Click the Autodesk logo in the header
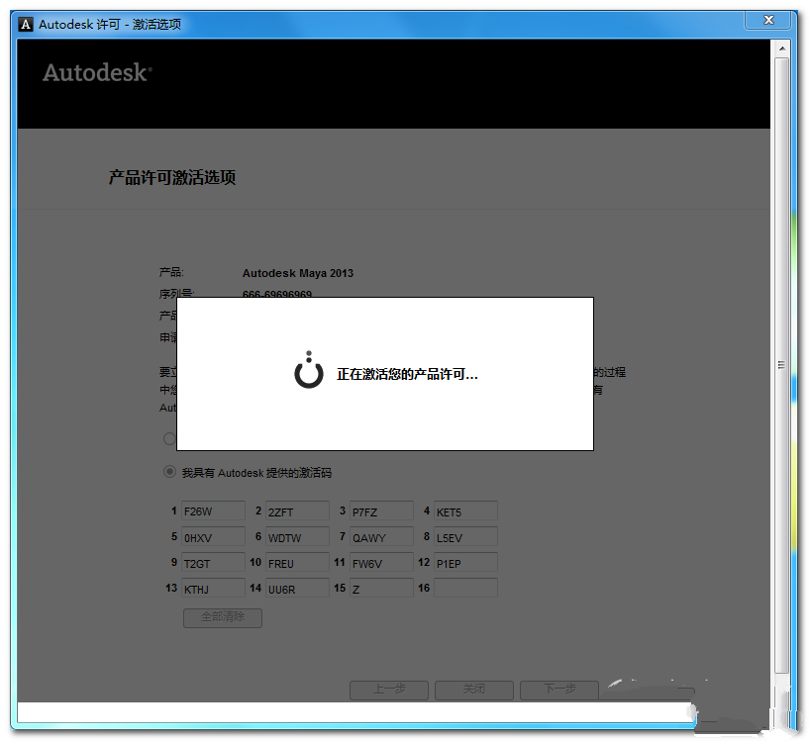The image size is (809, 741). coord(97,72)
